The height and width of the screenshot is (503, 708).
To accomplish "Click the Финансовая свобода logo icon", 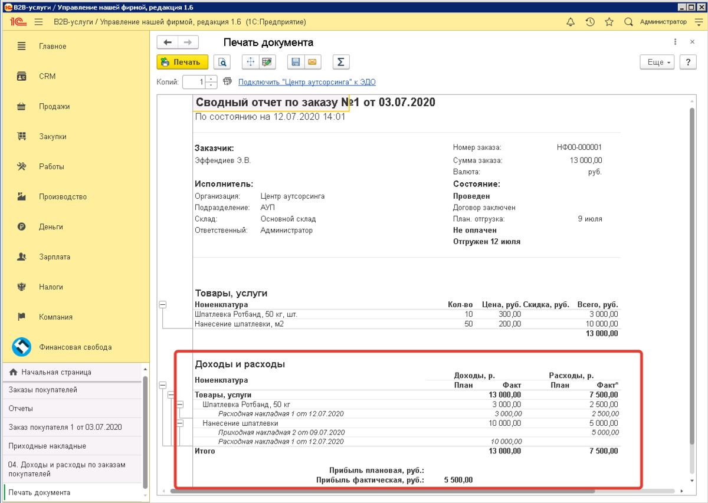I will 22,347.
